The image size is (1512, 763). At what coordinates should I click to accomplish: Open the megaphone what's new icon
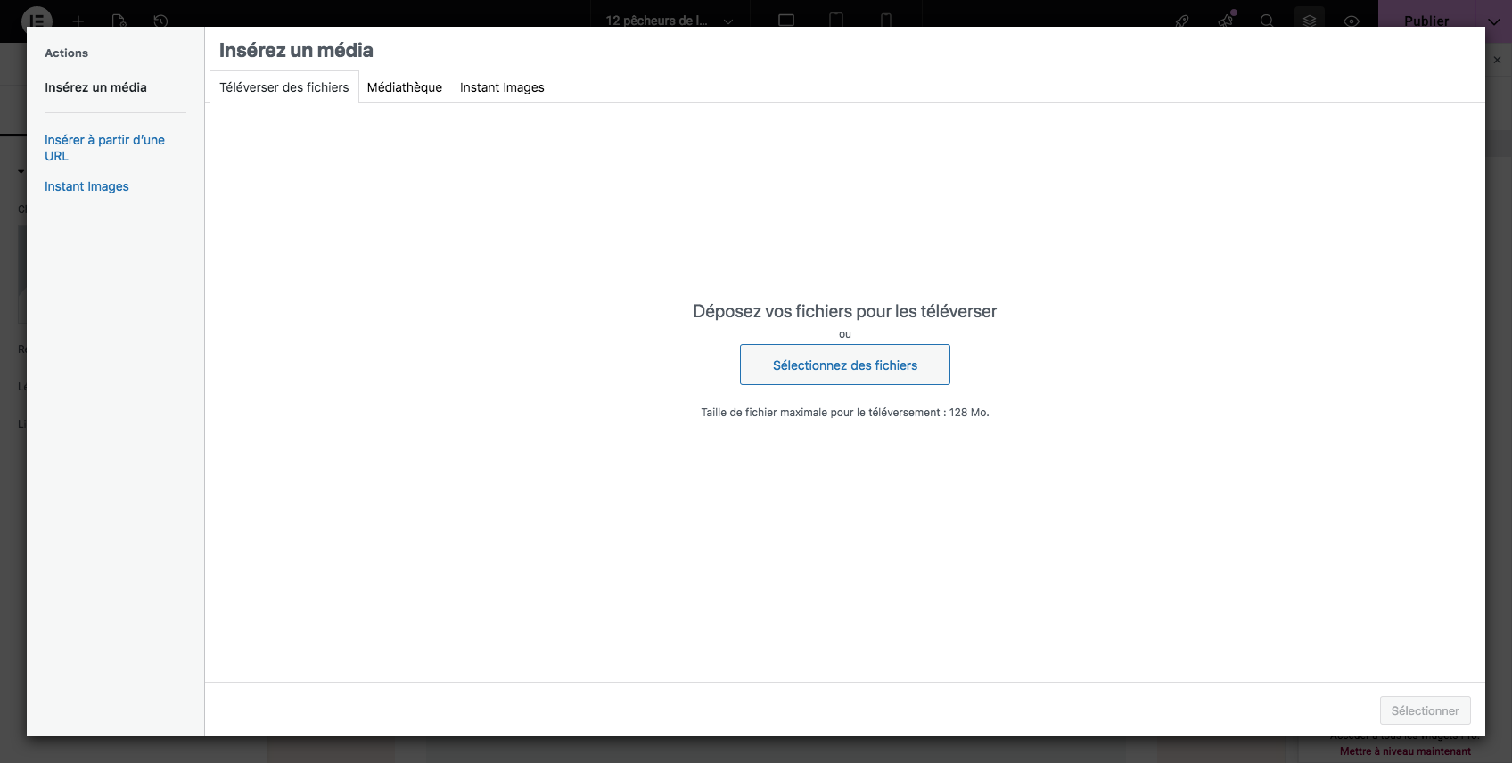click(1226, 21)
